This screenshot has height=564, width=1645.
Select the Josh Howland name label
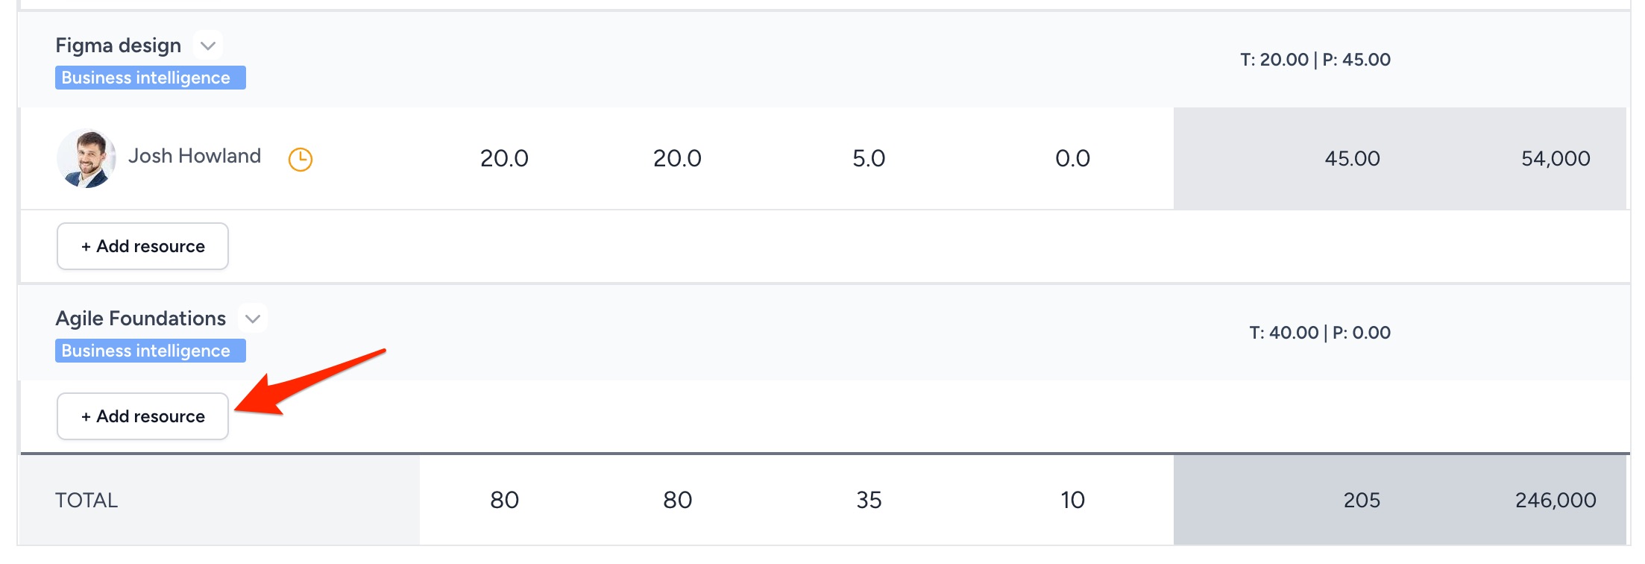(195, 156)
